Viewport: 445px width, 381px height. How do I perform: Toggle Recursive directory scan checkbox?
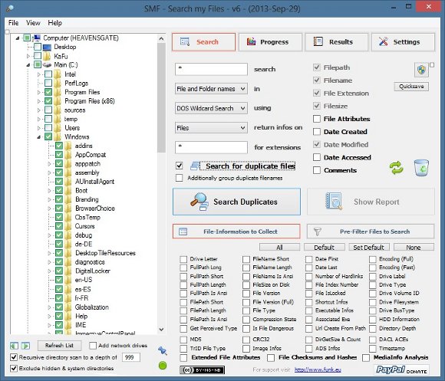point(13,357)
